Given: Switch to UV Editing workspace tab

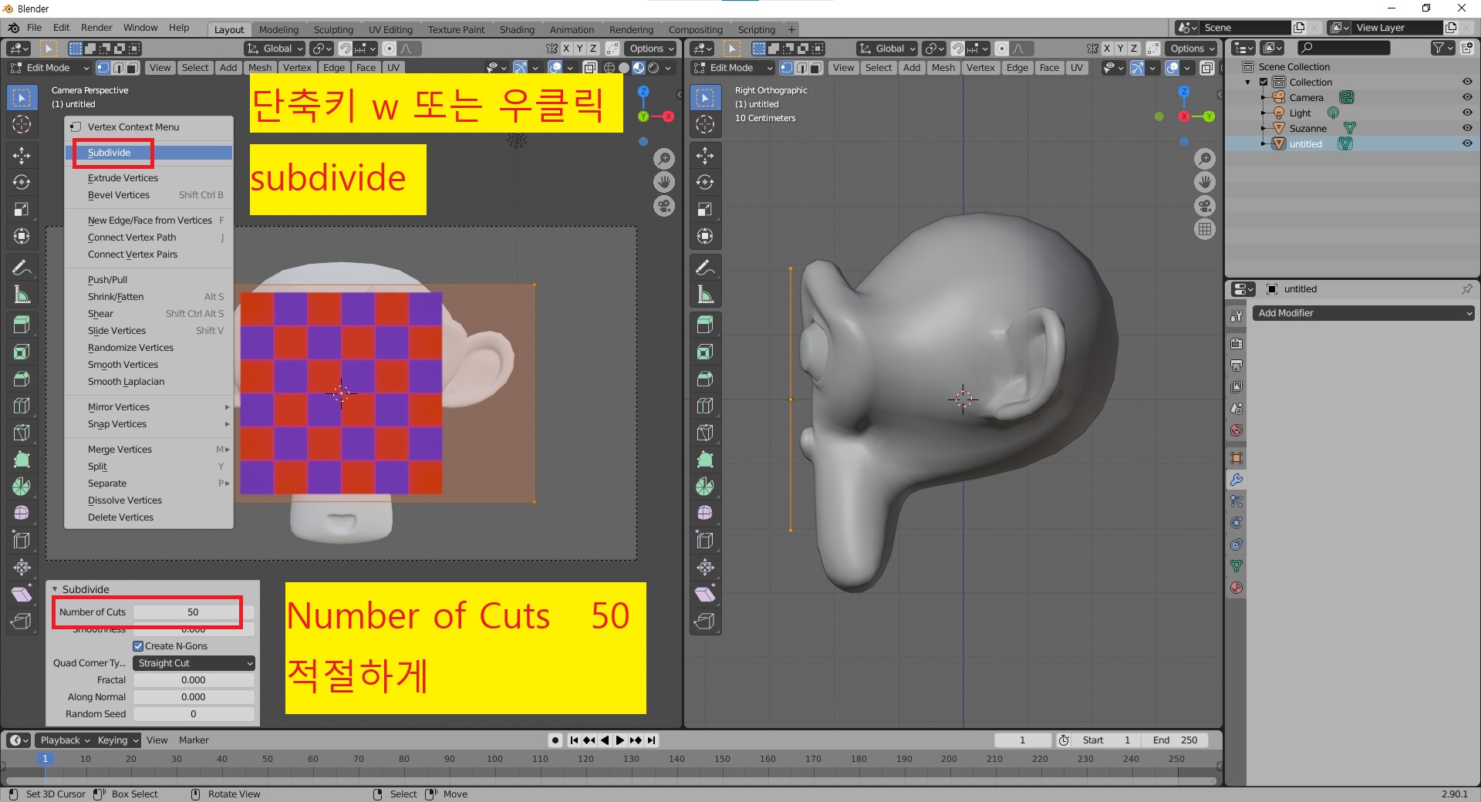Looking at the screenshot, I should click(x=390, y=29).
